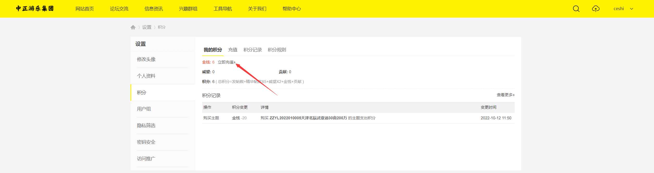Open 用户组 in settings sidebar
Screen dimensions: 654x173
click(144, 109)
